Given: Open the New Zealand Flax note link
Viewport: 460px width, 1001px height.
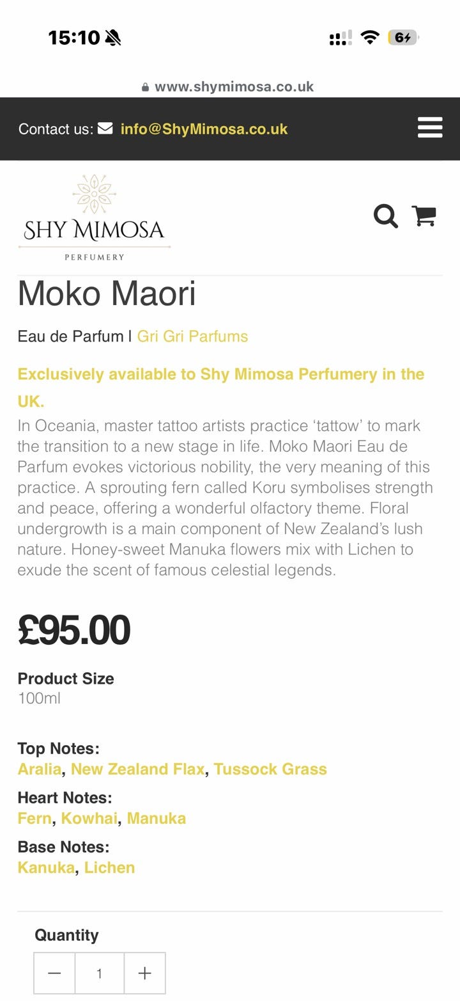Looking at the screenshot, I should [137, 769].
